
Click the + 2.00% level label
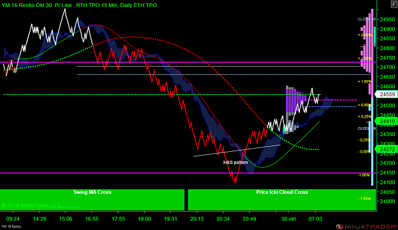tap(364, 35)
